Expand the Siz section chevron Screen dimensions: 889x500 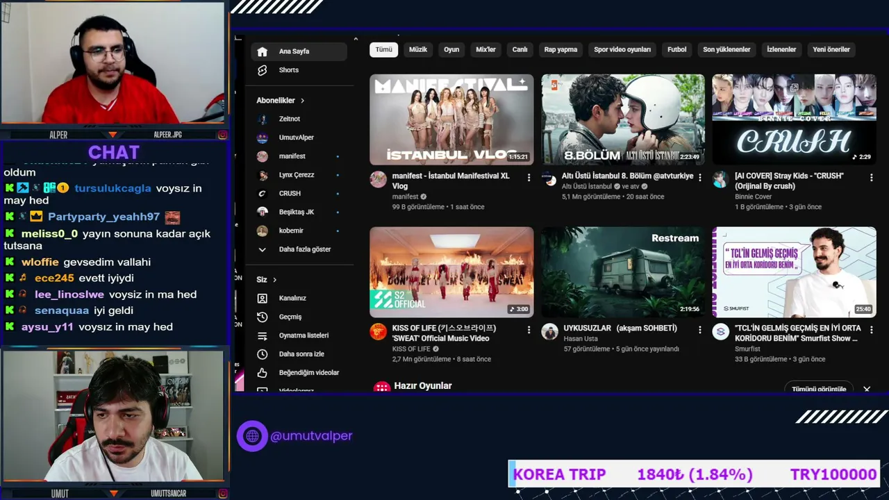tap(274, 280)
